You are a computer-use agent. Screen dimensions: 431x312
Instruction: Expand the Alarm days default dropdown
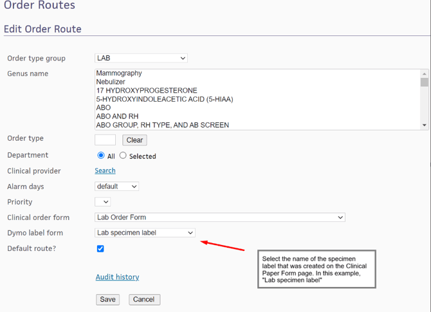(x=116, y=187)
